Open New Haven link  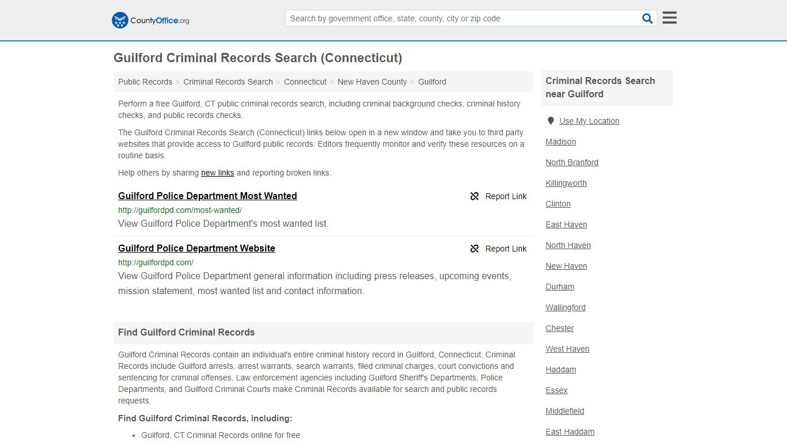click(x=566, y=266)
